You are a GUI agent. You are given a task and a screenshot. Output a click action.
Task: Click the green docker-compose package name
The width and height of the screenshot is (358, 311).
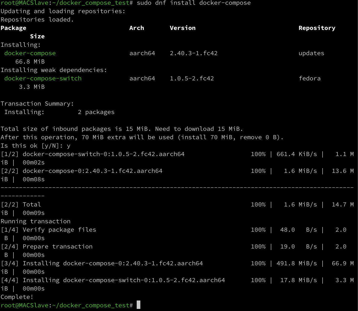tap(30, 53)
